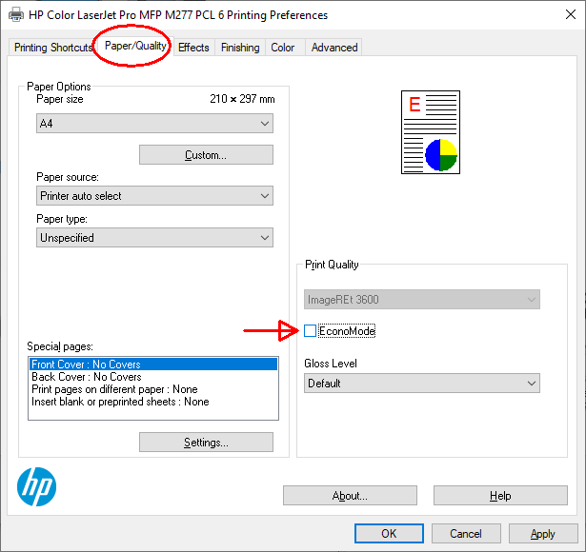Image resolution: width=586 pixels, height=552 pixels.
Task: Go to the Color tab
Action: tap(283, 48)
